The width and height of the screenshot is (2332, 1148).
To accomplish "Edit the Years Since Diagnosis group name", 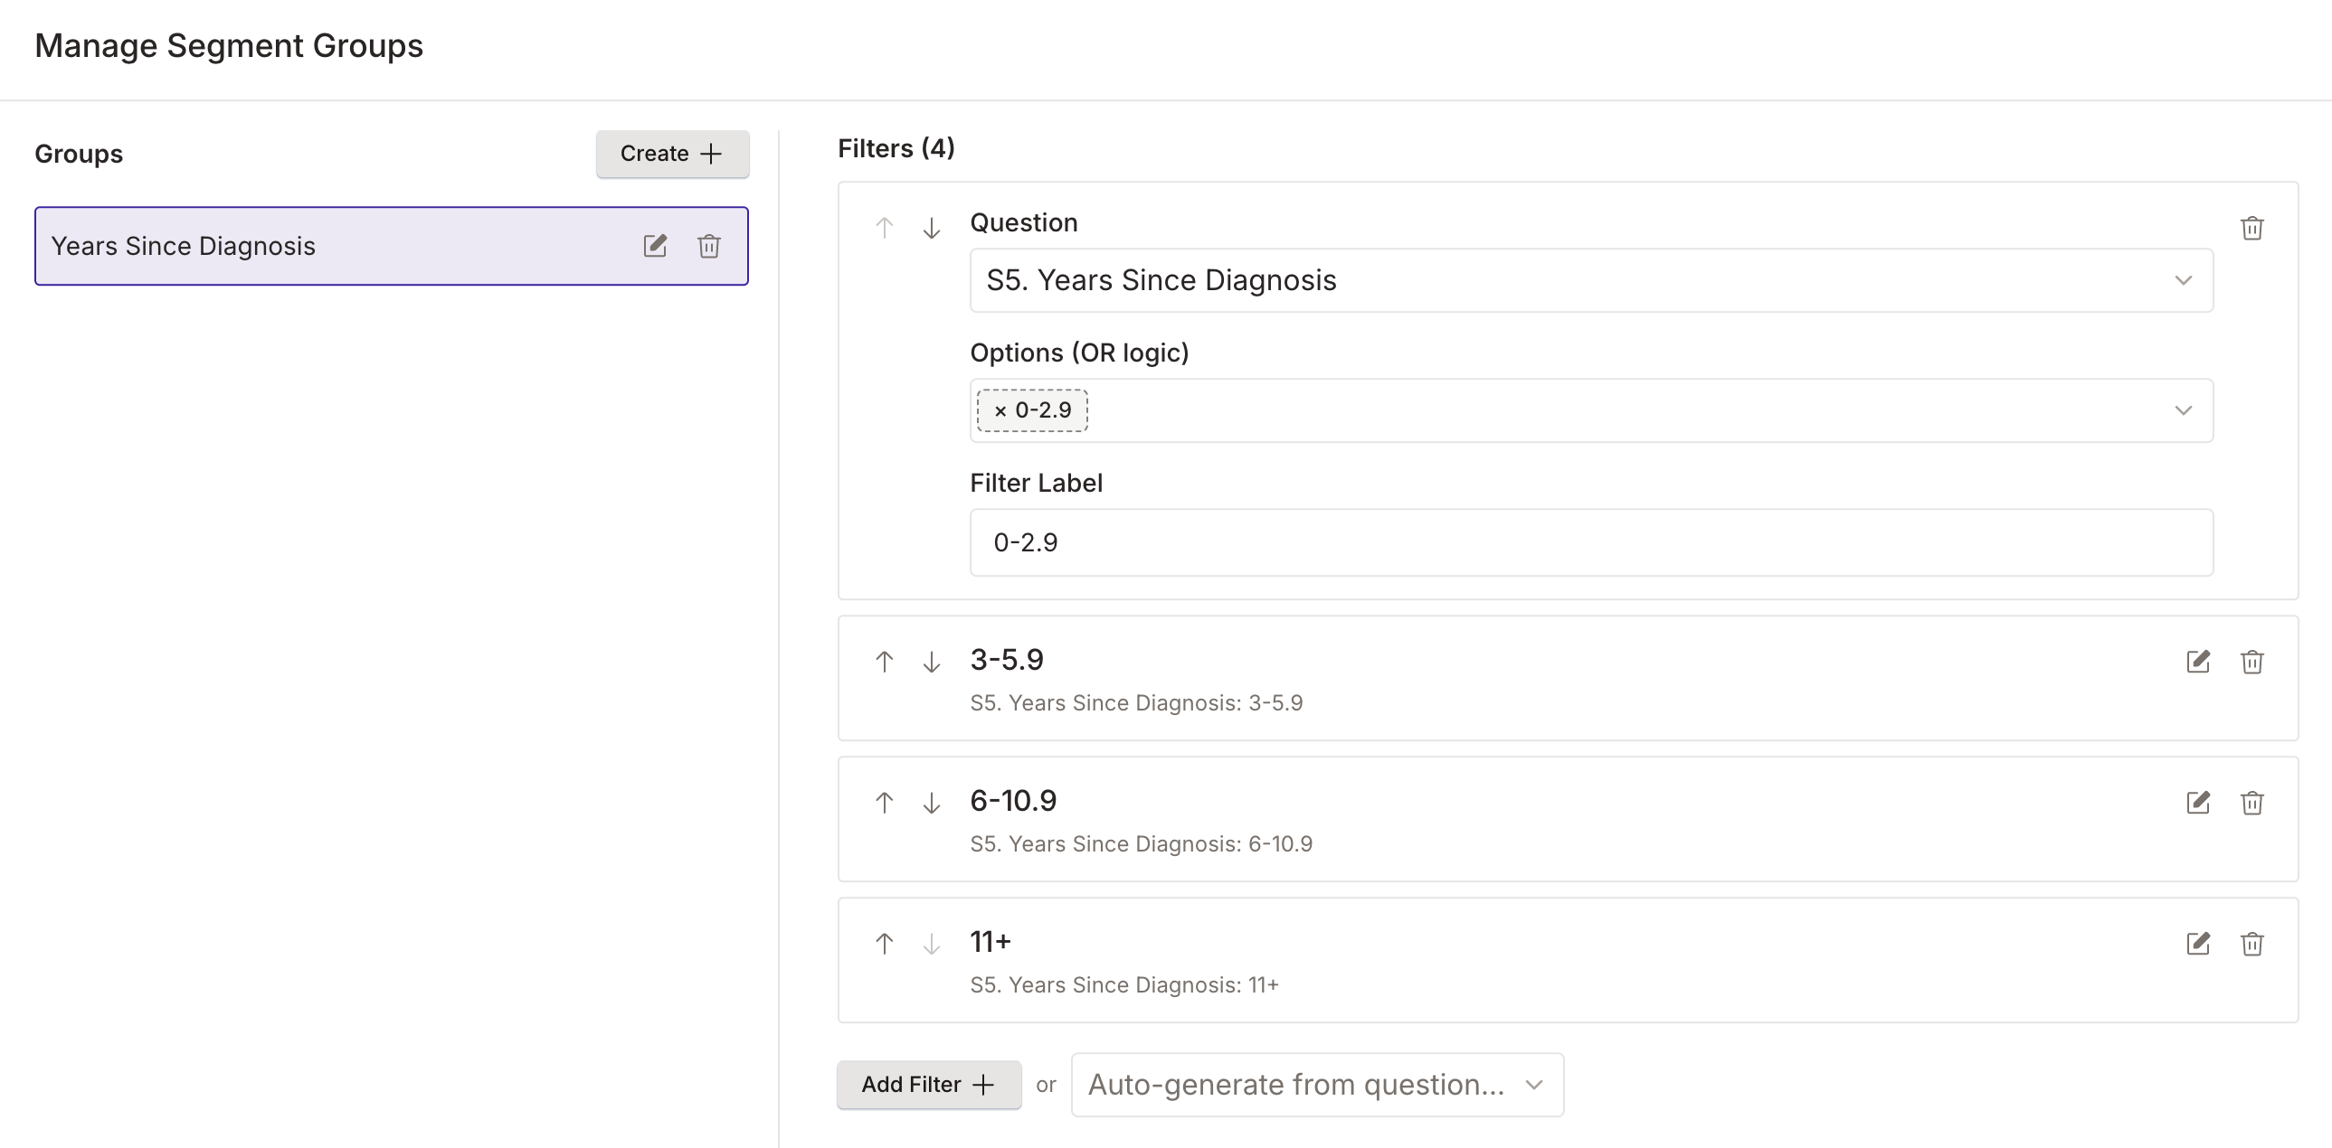I will coord(655,245).
